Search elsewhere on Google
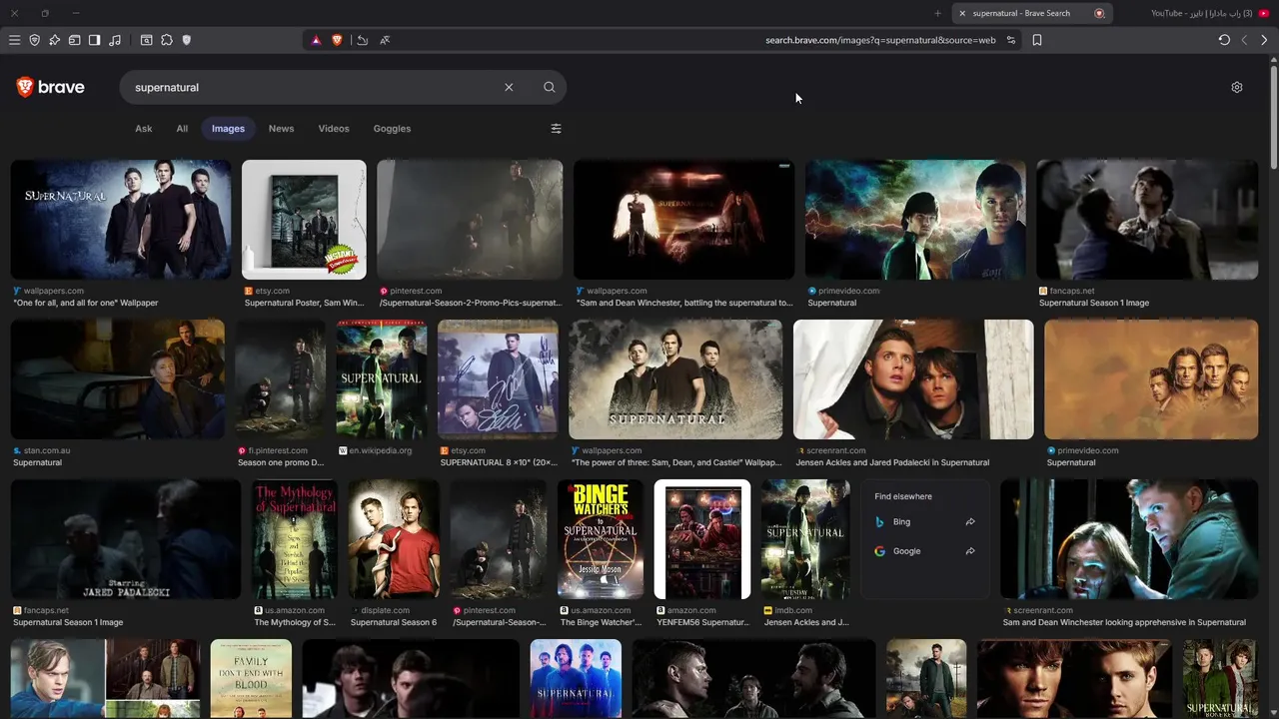This screenshot has height=719, width=1279. coord(925,550)
